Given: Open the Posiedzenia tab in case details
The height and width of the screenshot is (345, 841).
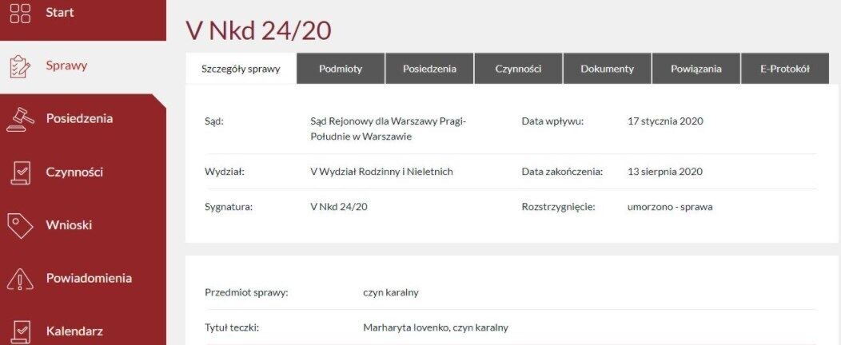Looking at the screenshot, I should click(429, 69).
